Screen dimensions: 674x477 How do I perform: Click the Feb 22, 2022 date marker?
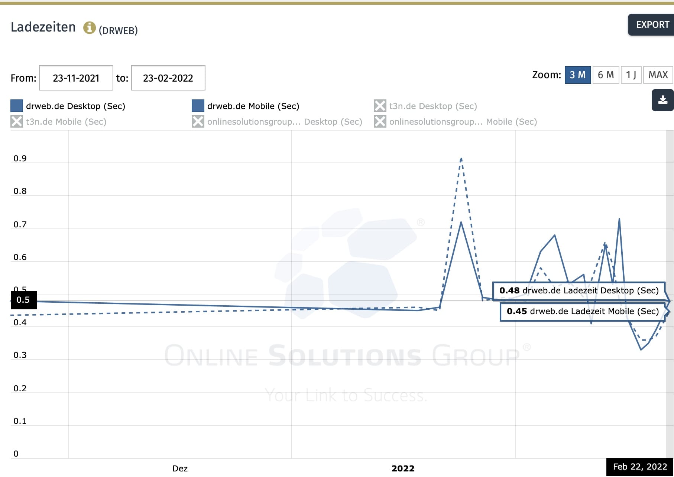click(640, 467)
